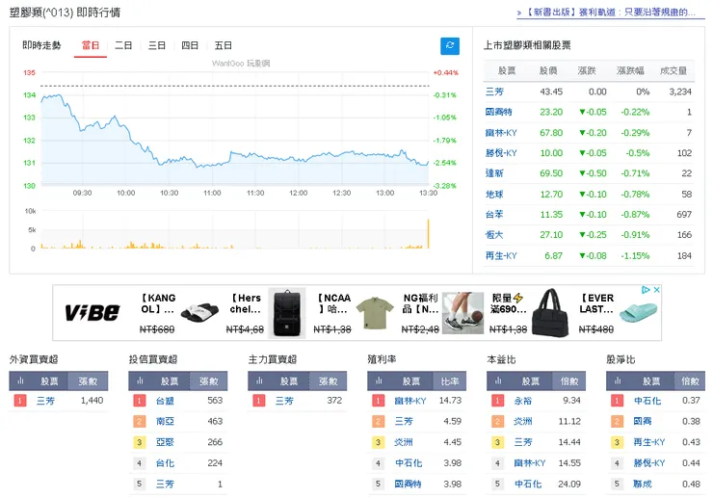
Task: Click bar-chart icon in 主力買賣超 header
Action: pos(259,381)
